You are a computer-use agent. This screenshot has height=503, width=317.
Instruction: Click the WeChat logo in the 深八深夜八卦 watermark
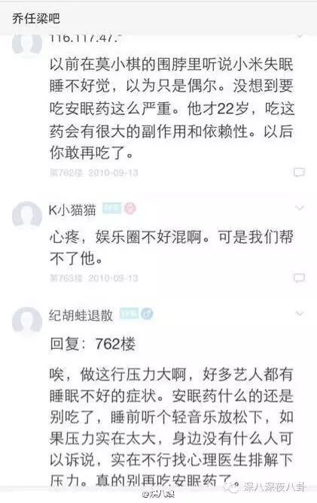pos(232,488)
